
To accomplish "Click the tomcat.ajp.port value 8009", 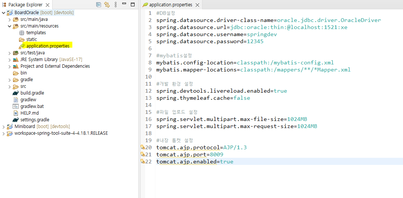I will (216, 154).
